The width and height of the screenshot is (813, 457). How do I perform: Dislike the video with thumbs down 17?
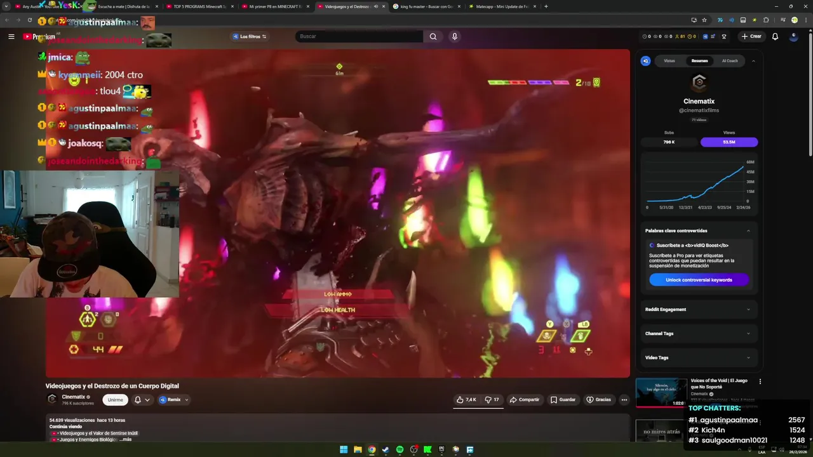click(x=492, y=400)
